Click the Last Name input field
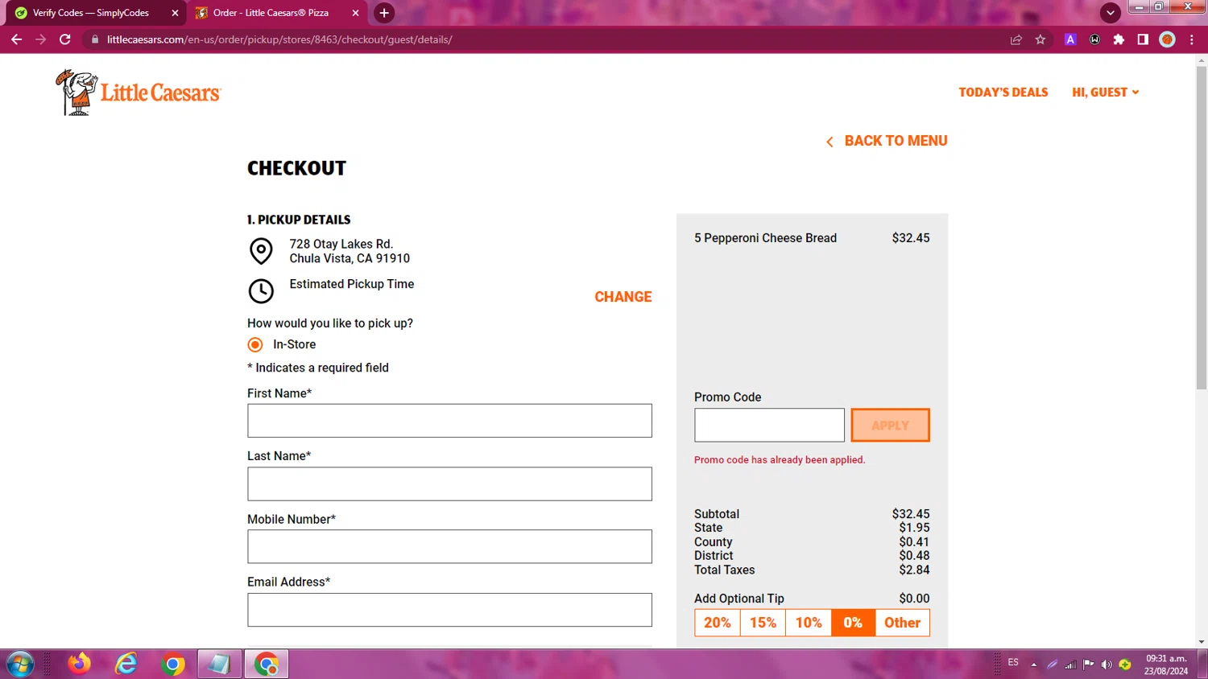Image resolution: width=1208 pixels, height=679 pixels. (449, 484)
